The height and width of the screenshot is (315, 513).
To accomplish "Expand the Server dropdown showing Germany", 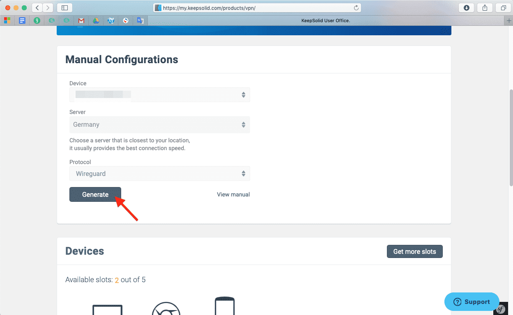I will tap(159, 125).
